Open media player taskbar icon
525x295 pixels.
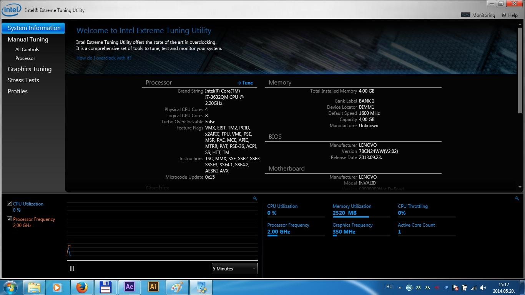[57, 287]
